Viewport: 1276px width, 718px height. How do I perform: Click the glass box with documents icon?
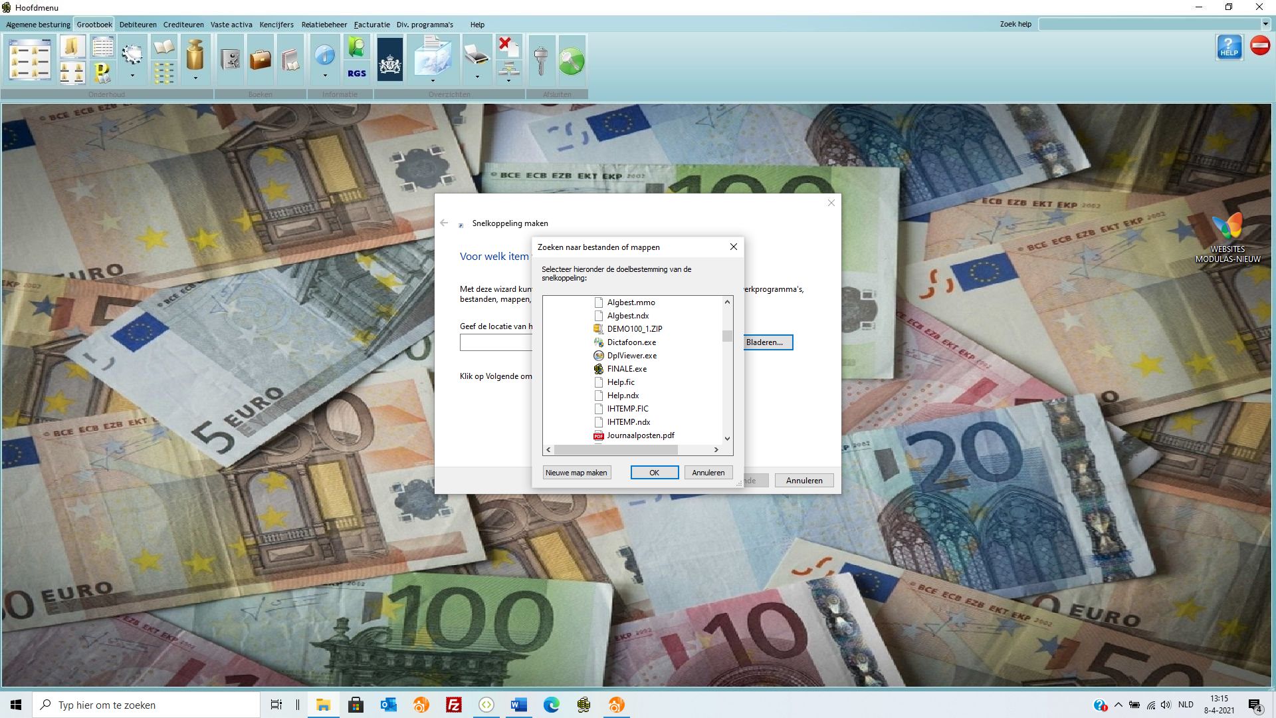[433, 57]
